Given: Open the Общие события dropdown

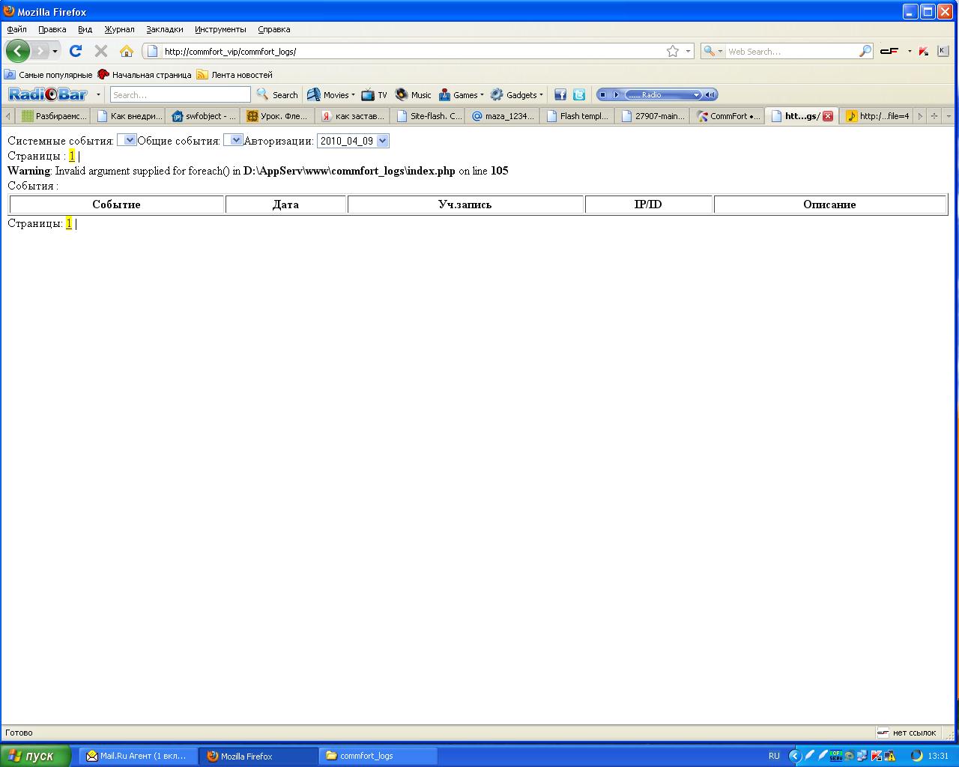Looking at the screenshot, I should tap(233, 140).
